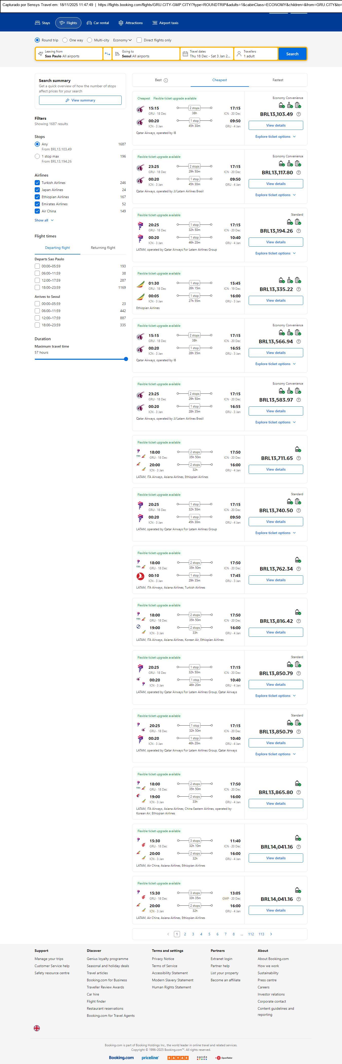Expand Show all airlines list

(44, 220)
